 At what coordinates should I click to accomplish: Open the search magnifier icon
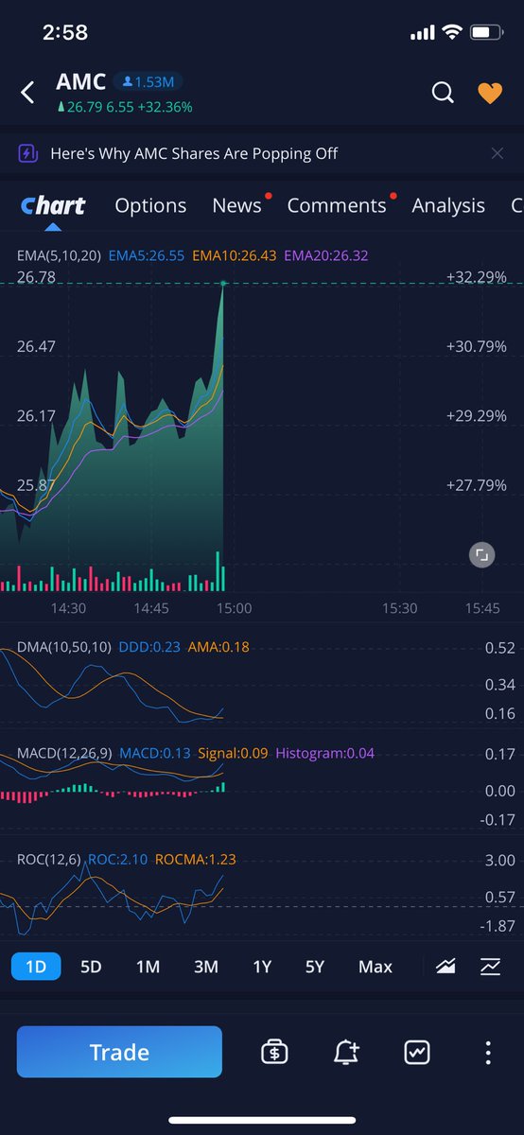tap(443, 92)
